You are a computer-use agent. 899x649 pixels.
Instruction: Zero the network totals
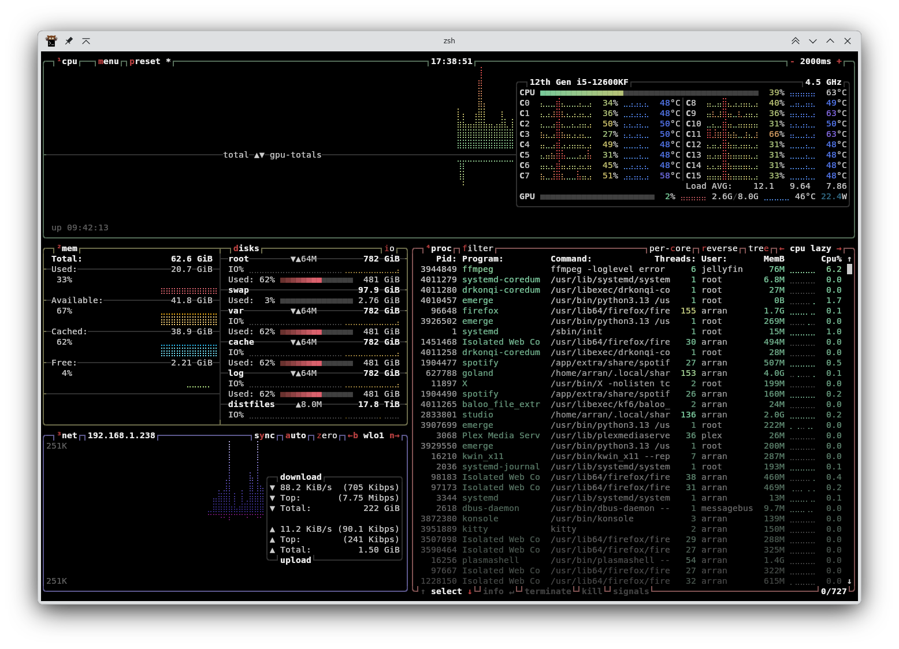pos(327,435)
